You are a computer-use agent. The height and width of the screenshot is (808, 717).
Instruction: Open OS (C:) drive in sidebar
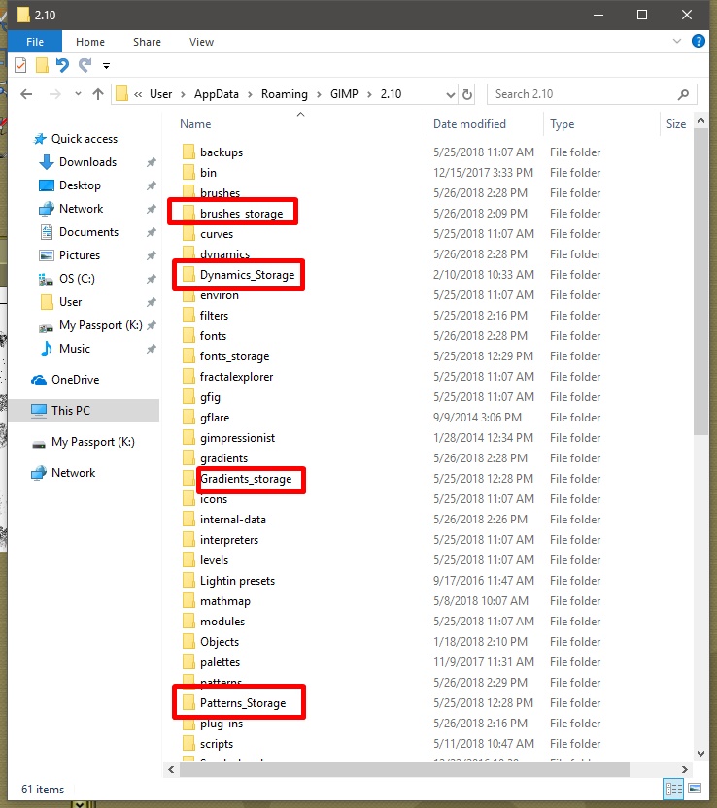point(77,279)
